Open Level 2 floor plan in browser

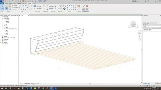7,21
